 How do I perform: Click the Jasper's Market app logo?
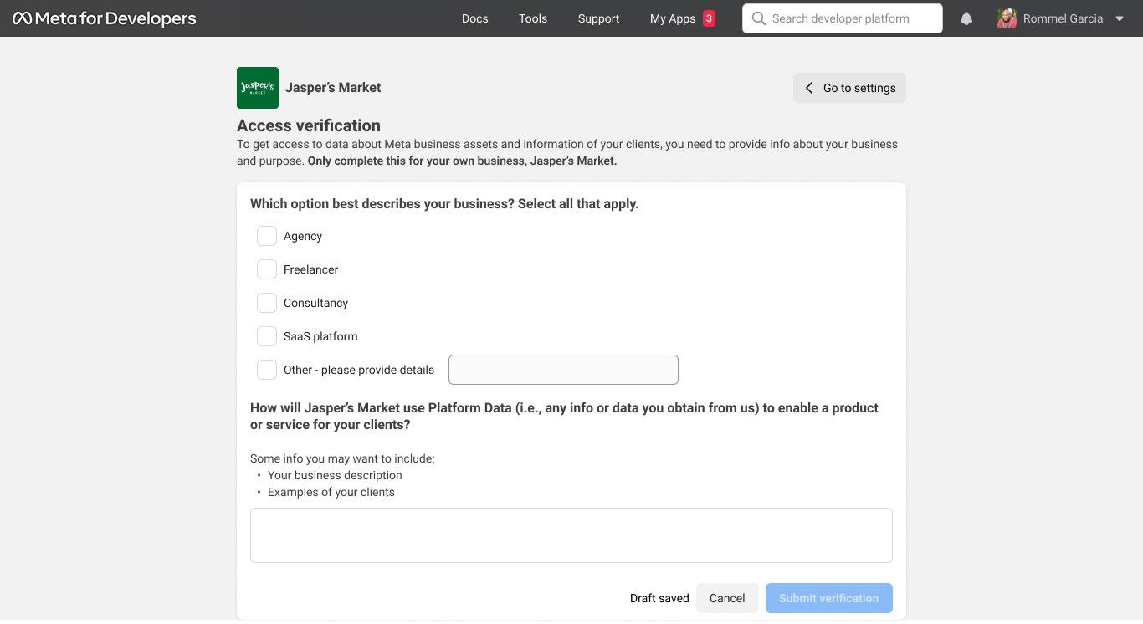(258, 88)
